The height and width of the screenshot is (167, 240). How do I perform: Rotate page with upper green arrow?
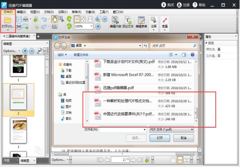[x=69, y=19]
